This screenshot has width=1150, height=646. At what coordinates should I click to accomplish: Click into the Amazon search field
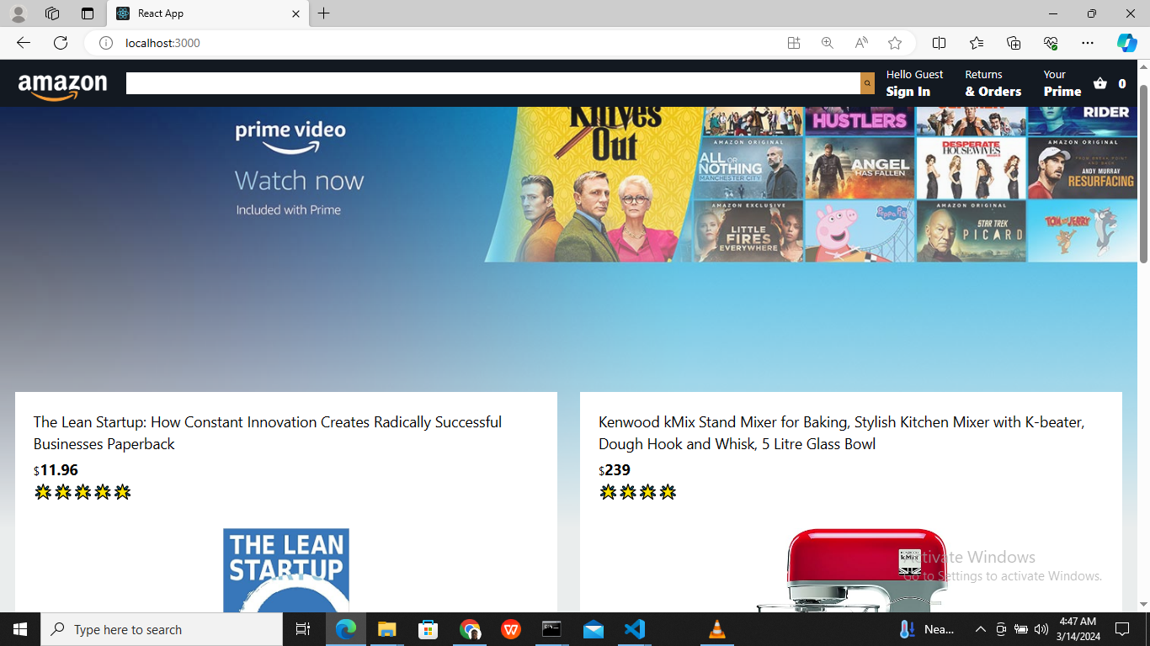493,83
